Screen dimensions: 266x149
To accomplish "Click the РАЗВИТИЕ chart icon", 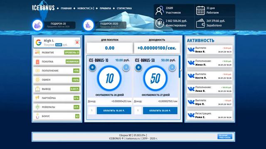I will (37, 53).
